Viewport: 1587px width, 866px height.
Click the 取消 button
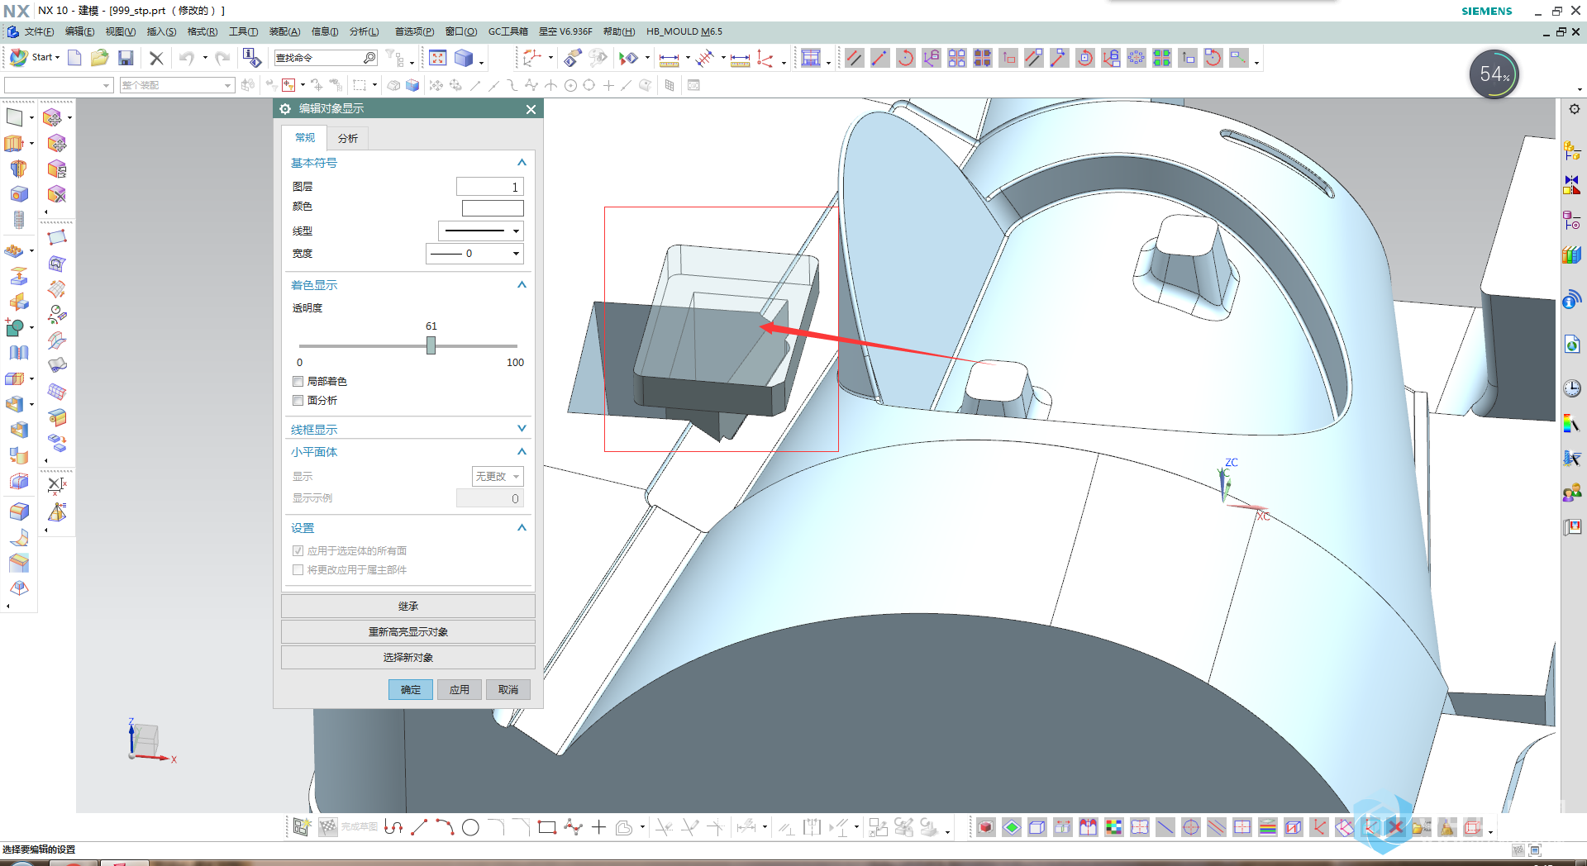pyautogui.click(x=508, y=690)
